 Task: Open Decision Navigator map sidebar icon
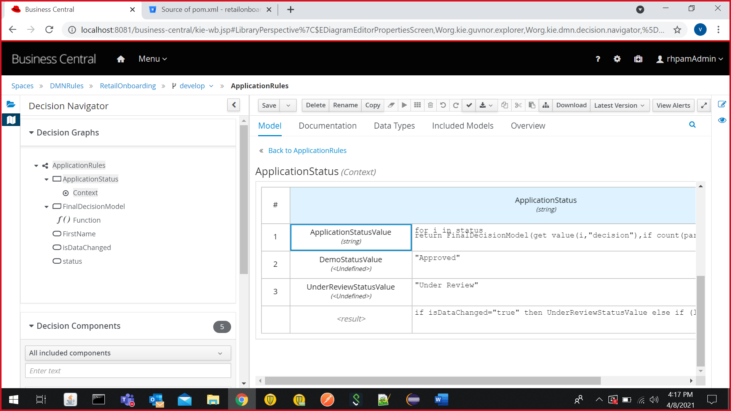click(11, 120)
